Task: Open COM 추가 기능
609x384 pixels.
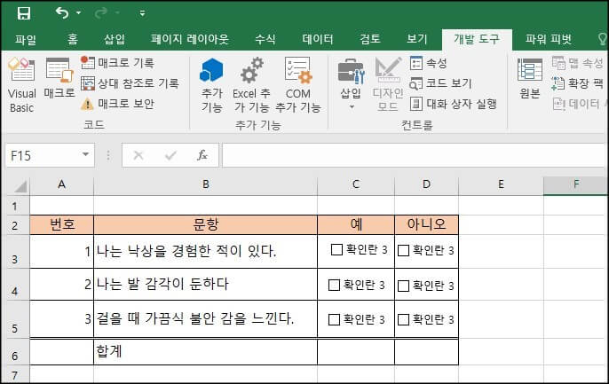Action: [x=298, y=85]
